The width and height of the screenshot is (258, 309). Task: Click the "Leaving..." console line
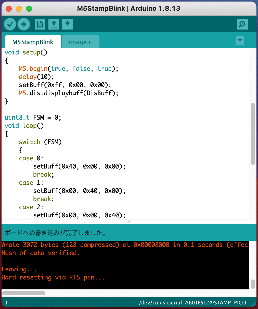click(19, 269)
